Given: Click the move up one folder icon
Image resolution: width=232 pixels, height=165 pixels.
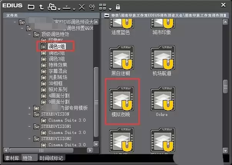Looking at the screenshot, I should [x=41, y=7].
